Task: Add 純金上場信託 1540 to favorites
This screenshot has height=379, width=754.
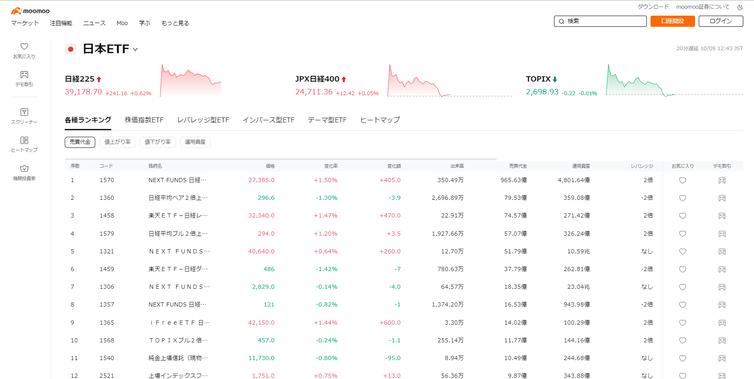Action: click(x=682, y=358)
